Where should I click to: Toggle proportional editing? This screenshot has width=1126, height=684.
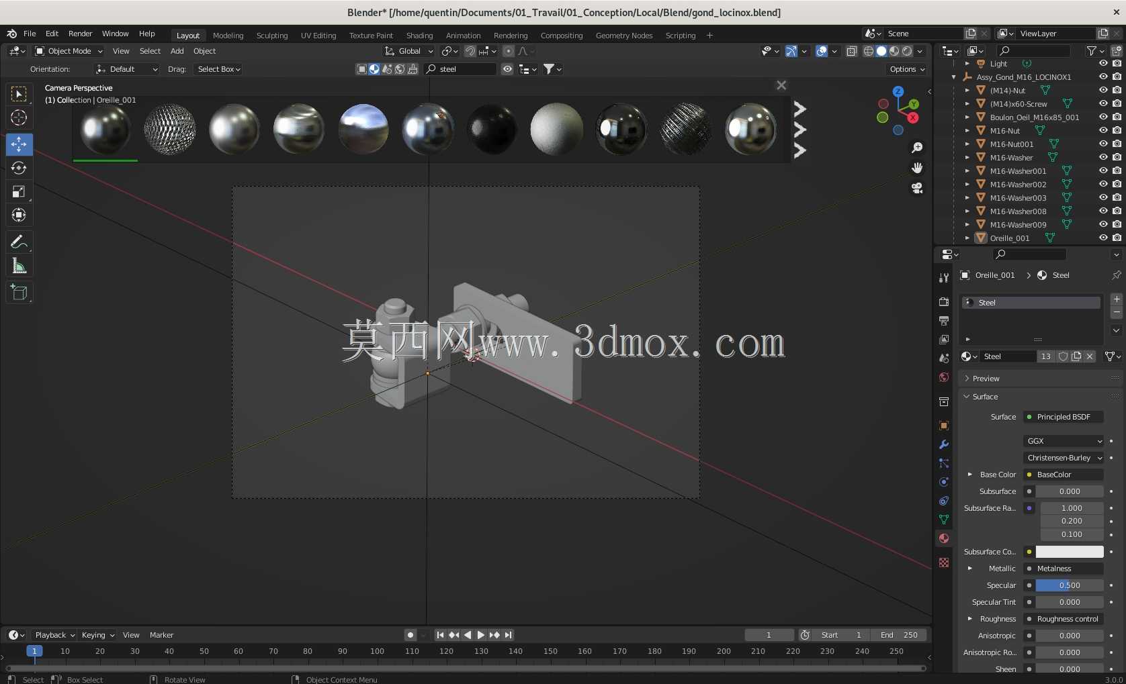pos(509,51)
